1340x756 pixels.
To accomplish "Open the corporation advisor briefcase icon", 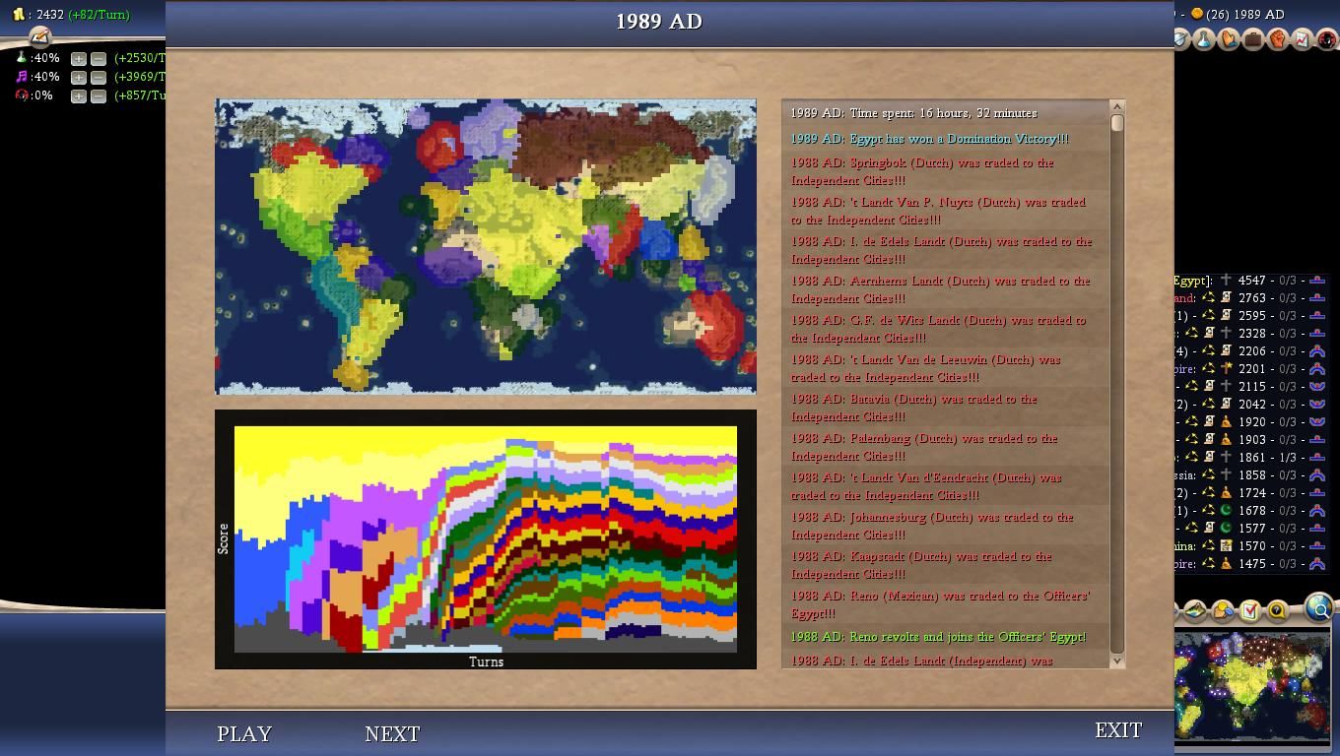I will click(x=1253, y=39).
